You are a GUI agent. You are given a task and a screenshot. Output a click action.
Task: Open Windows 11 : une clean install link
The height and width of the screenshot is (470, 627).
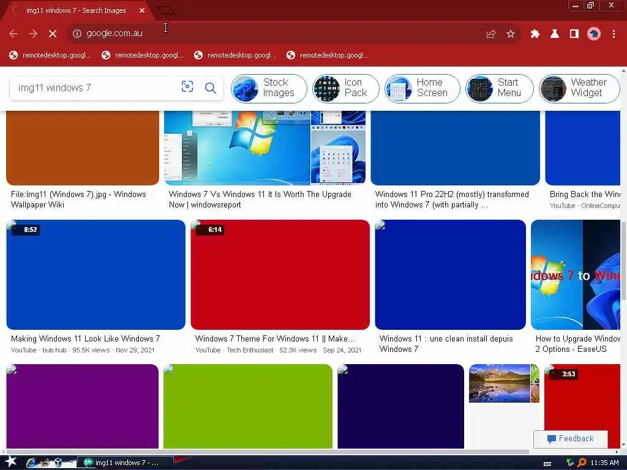[446, 344]
